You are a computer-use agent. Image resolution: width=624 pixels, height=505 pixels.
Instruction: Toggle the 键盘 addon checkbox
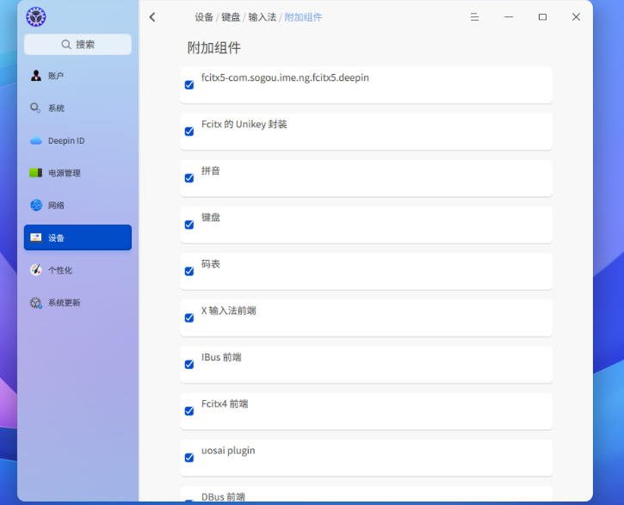[x=189, y=225]
